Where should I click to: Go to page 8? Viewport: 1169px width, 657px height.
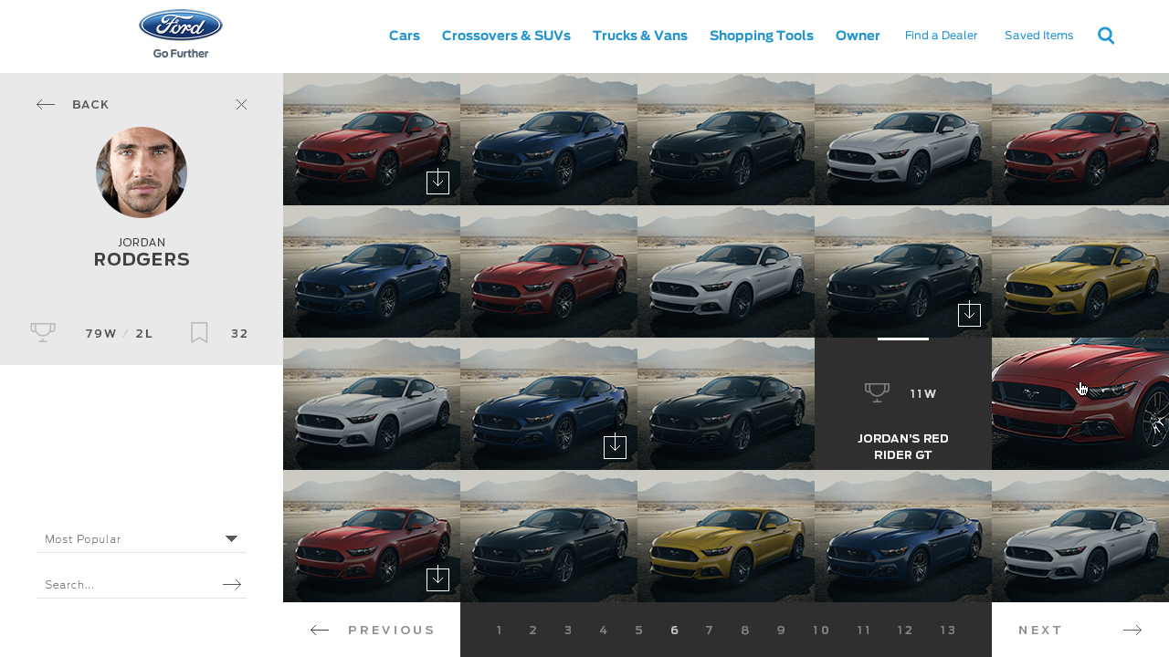click(745, 630)
